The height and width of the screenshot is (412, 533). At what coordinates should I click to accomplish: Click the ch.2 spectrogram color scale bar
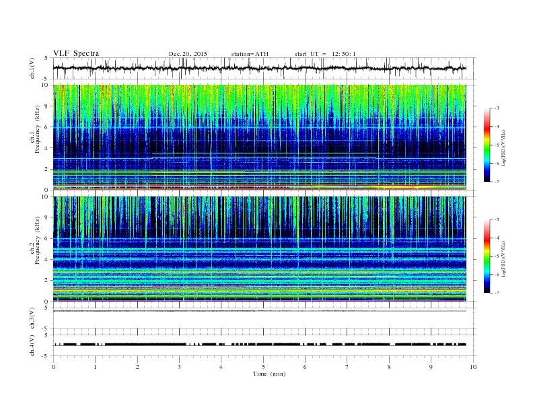[487, 256]
